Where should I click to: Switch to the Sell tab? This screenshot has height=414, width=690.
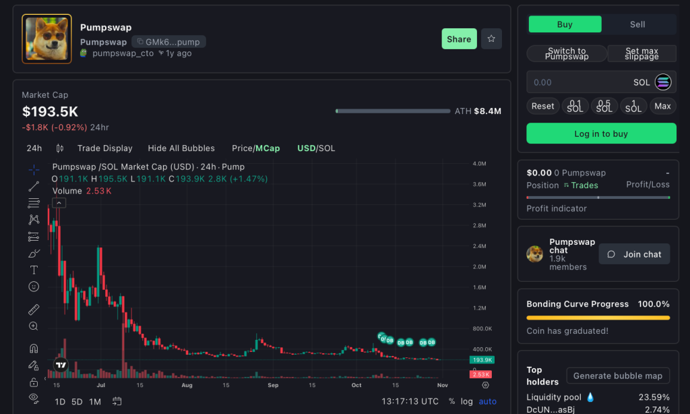coord(637,24)
